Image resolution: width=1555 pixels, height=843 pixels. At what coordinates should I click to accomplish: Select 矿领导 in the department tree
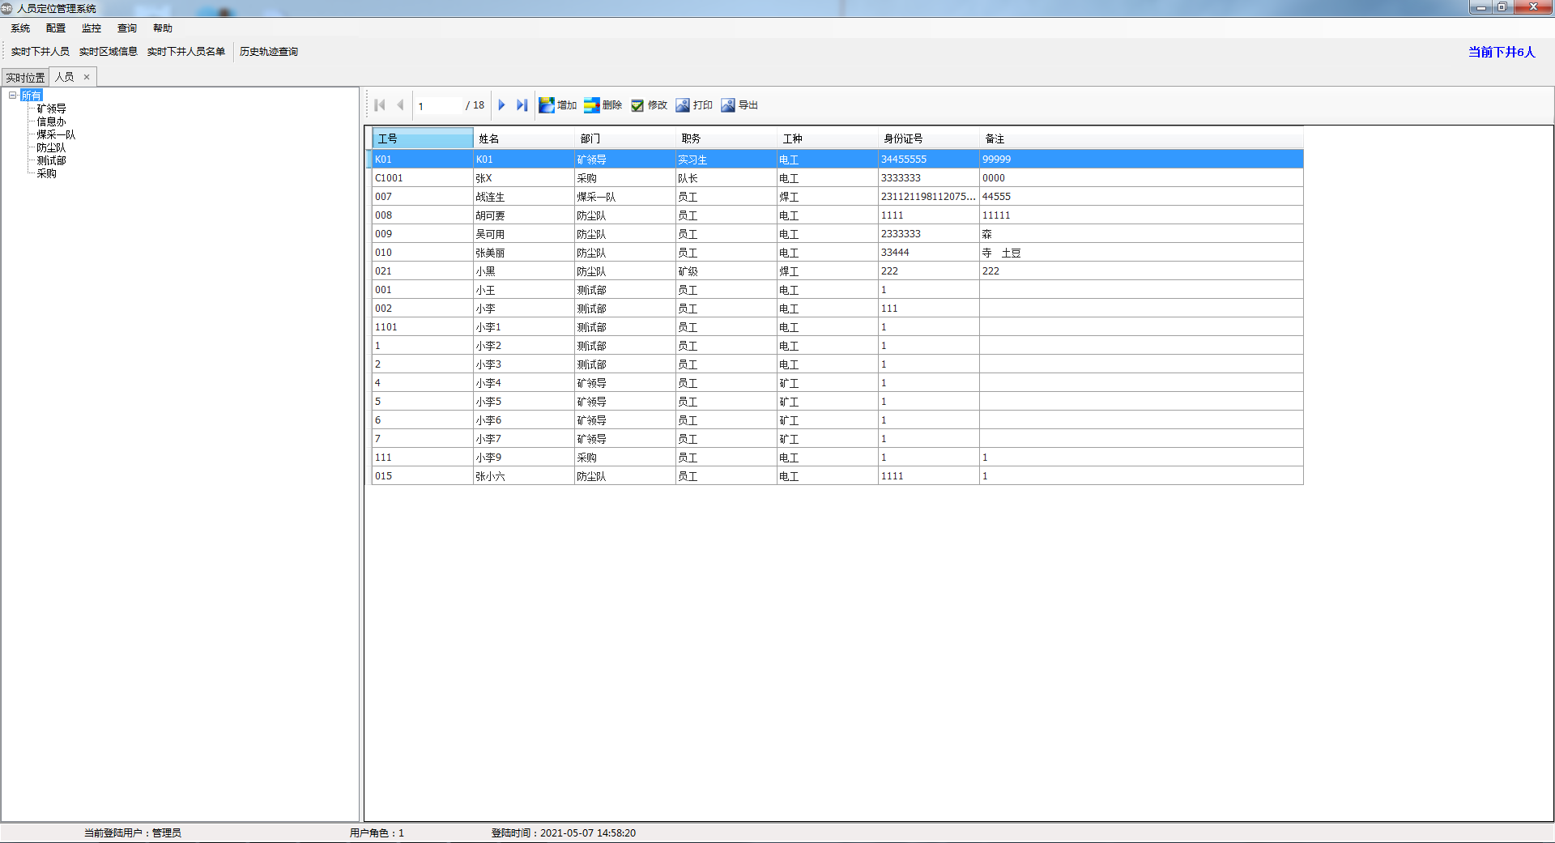pos(51,109)
